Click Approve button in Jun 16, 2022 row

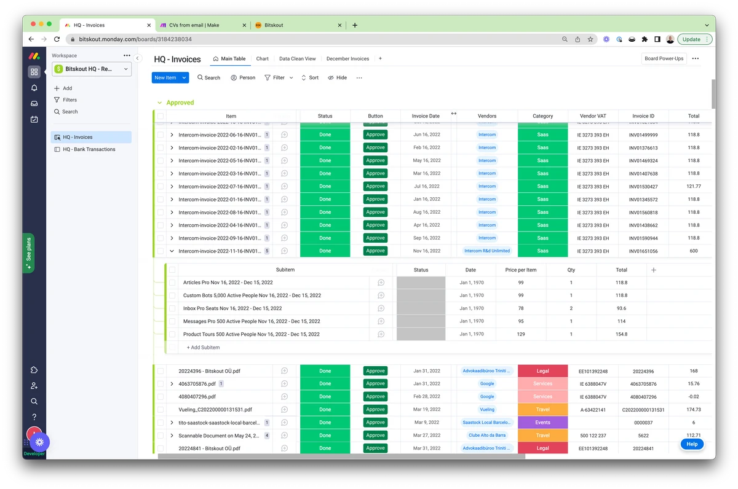tap(375, 135)
